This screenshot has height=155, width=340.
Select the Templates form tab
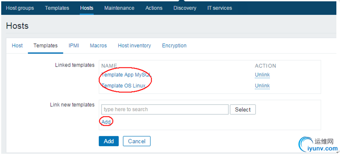(x=46, y=46)
